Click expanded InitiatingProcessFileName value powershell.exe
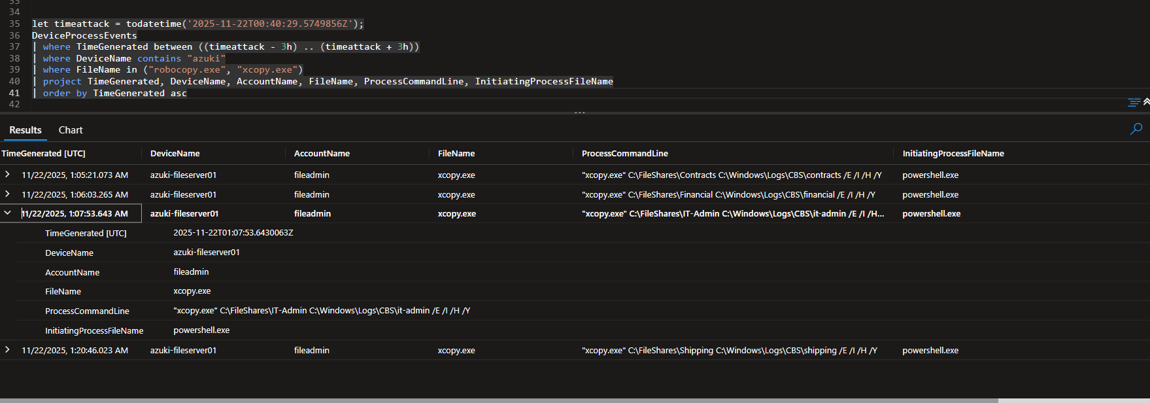This screenshot has height=403, width=1150. point(201,330)
